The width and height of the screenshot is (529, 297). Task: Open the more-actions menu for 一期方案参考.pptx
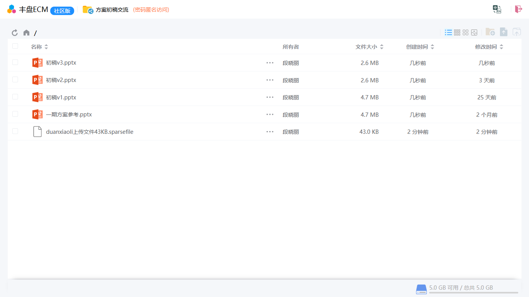coord(270,114)
